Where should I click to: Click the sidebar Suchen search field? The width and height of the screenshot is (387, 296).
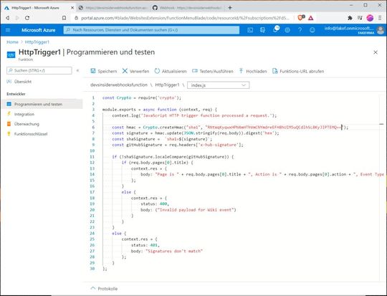(39, 71)
